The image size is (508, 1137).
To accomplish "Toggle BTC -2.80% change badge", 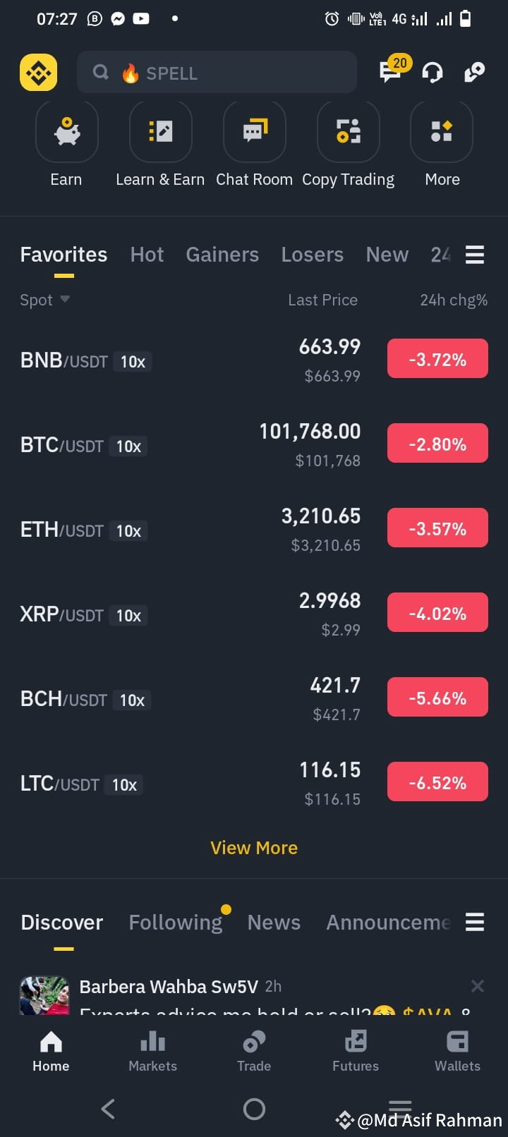I will (437, 443).
